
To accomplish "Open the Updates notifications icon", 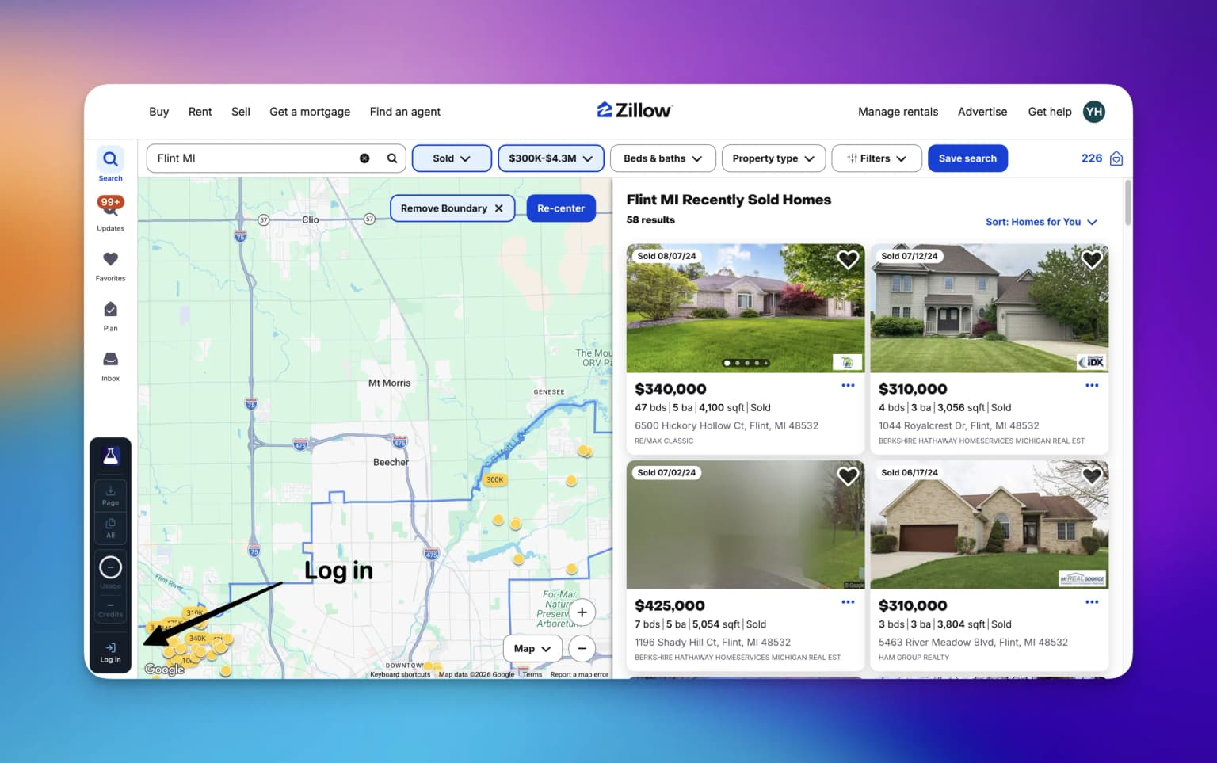I will 110,213.
